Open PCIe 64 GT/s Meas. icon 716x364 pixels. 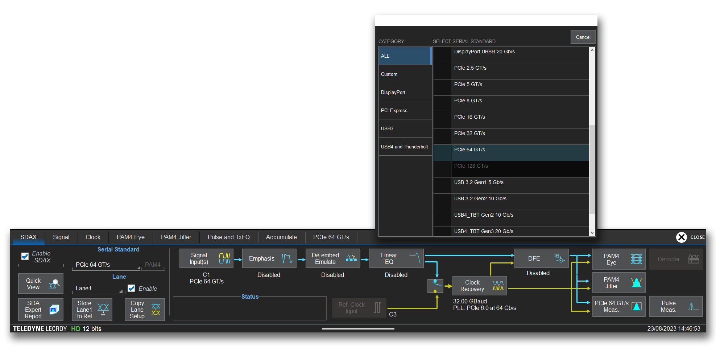[x=636, y=306]
